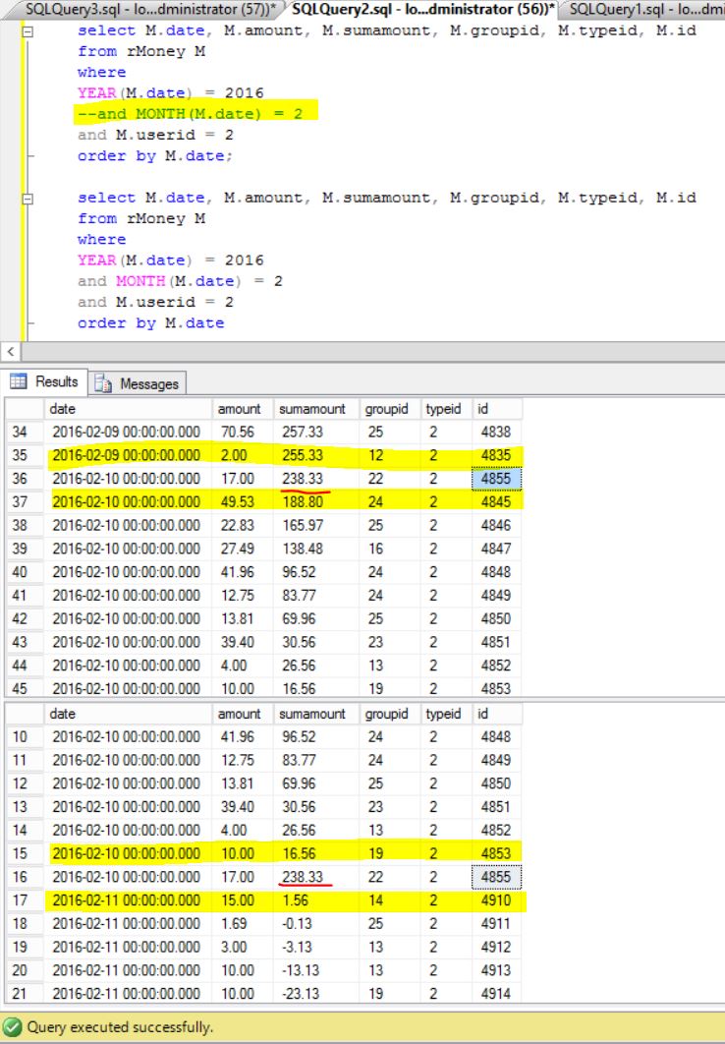
Task: Click the date cell in row 21
Action: pyautogui.click(x=128, y=994)
